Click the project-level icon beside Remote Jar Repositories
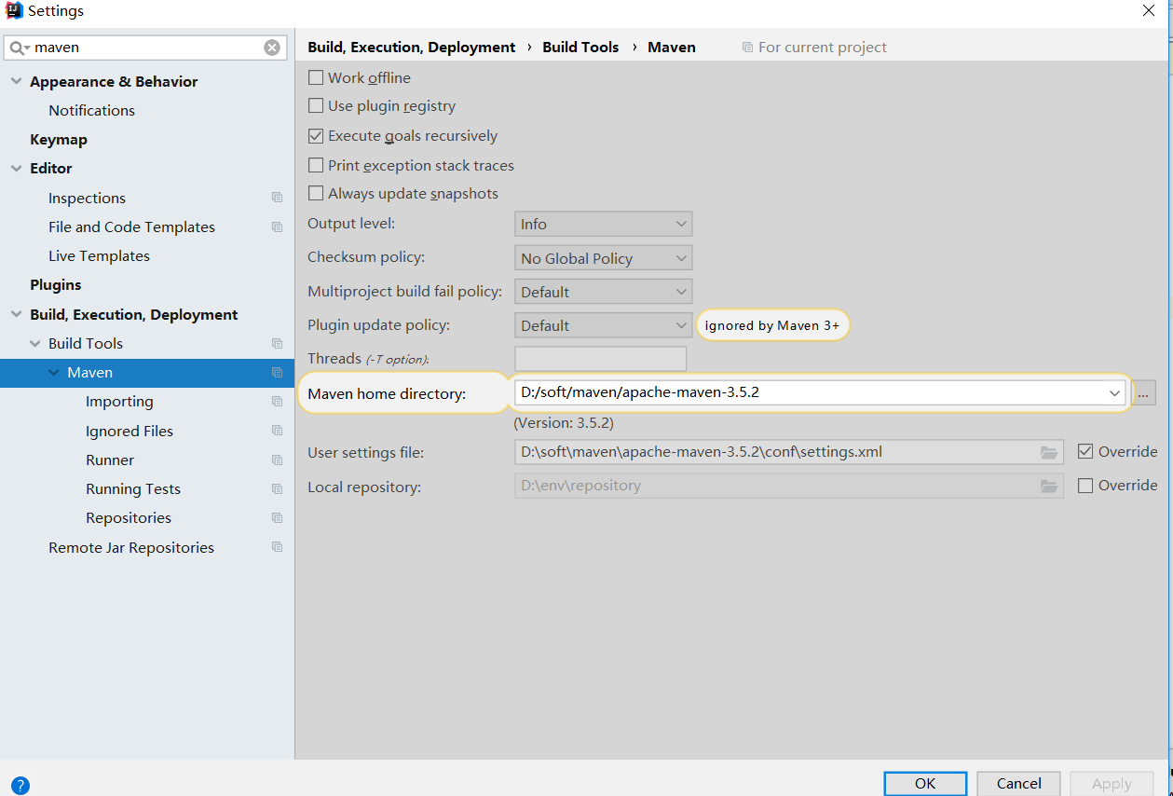The width and height of the screenshot is (1173, 796). click(277, 547)
